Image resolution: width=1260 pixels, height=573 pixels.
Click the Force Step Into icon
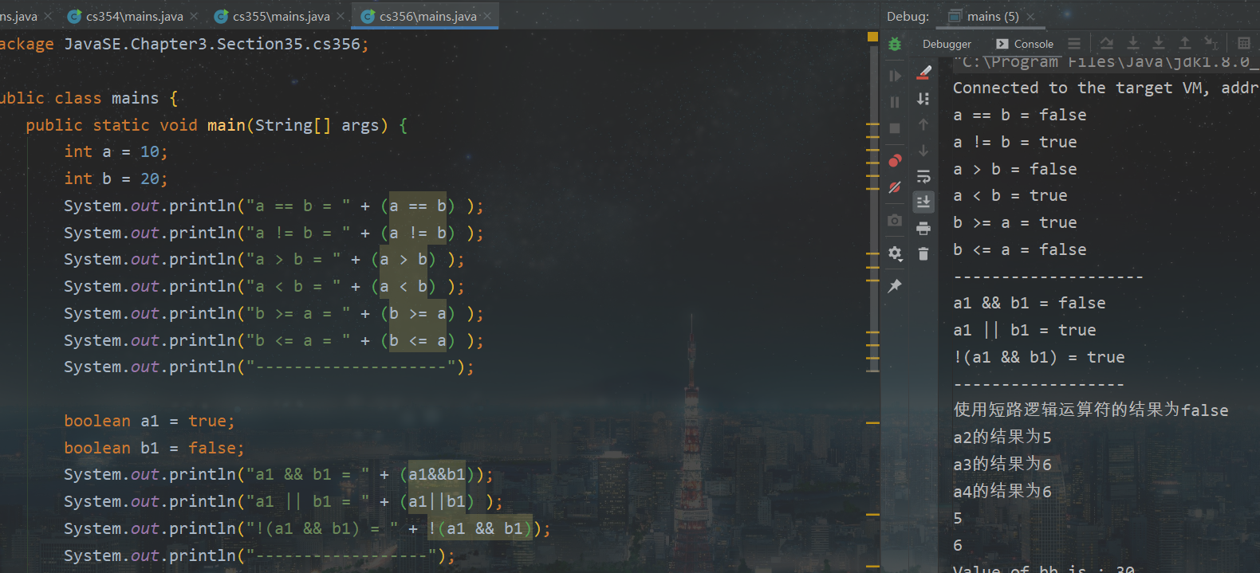click(1159, 44)
